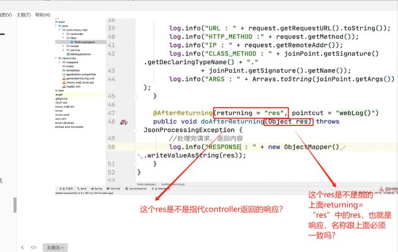Toggle source code mode icon </>

[34, 247]
